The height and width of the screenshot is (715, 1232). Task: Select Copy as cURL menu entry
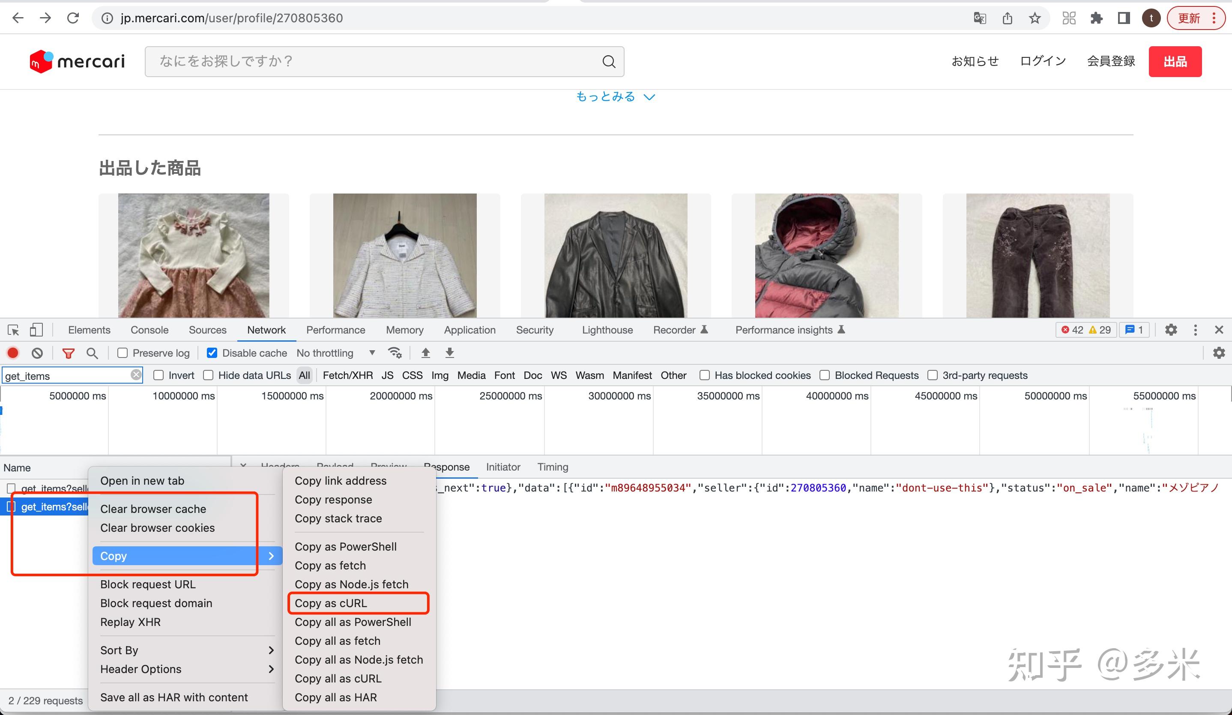[331, 603]
